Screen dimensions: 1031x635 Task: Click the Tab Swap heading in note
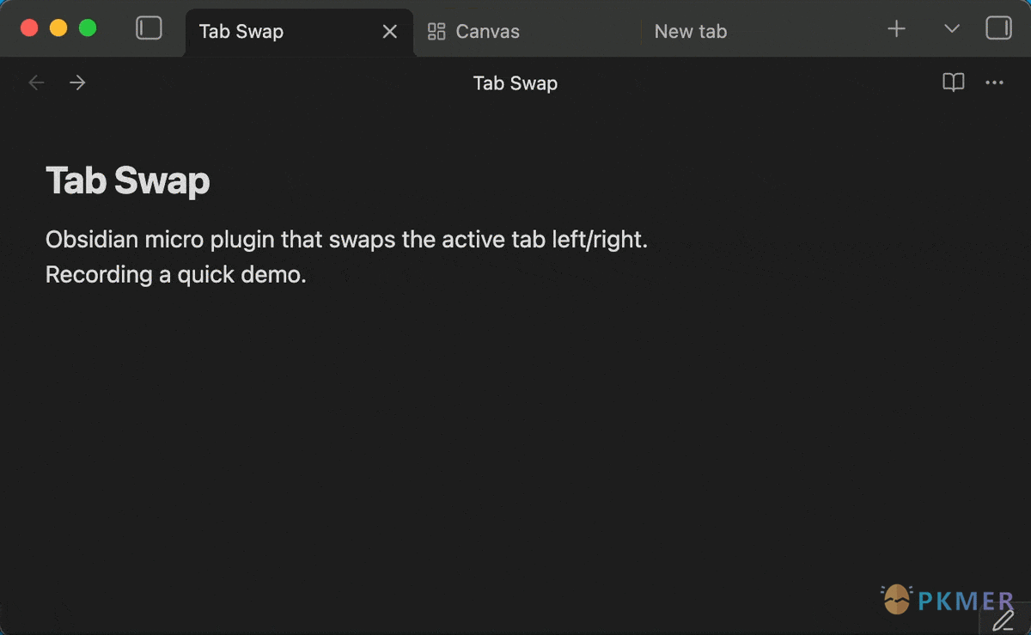tap(128, 181)
